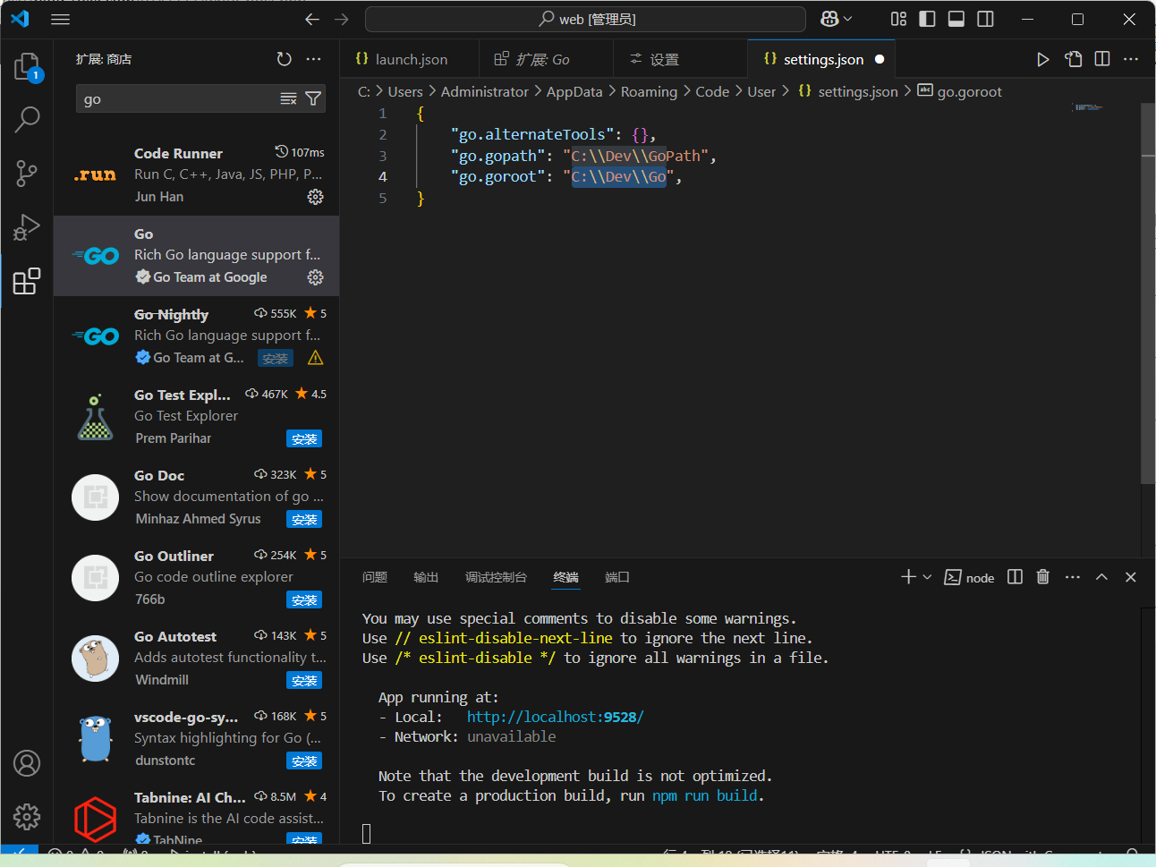The image size is (1156, 867).
Task: Open the Customize Layout icon
Action: (x=898, y=19)
